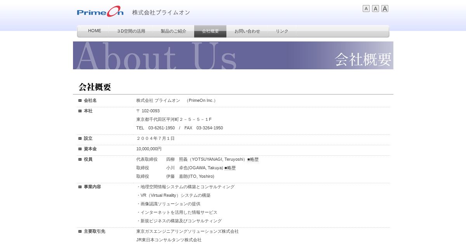
Task: Click the bullet icon beside 設立
Action: (x=80, y=138)
